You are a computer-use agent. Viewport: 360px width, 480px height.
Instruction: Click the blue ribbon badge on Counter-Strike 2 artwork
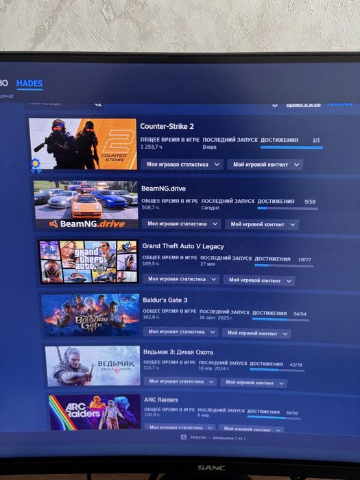click(36, 165)
